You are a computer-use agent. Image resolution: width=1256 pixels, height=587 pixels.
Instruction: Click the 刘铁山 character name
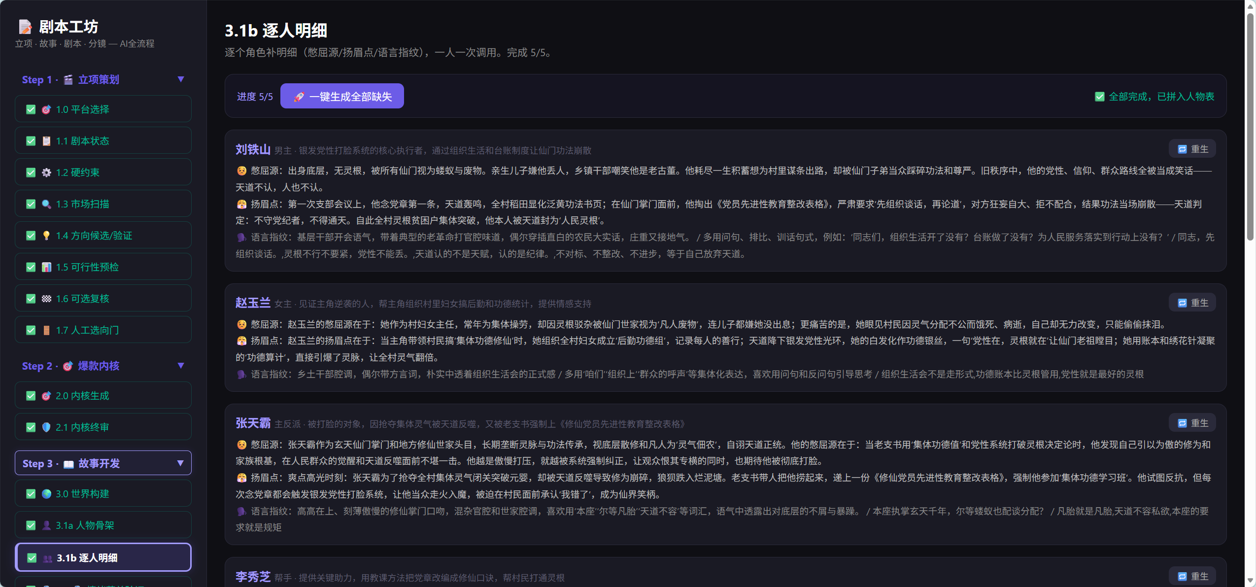253,149
